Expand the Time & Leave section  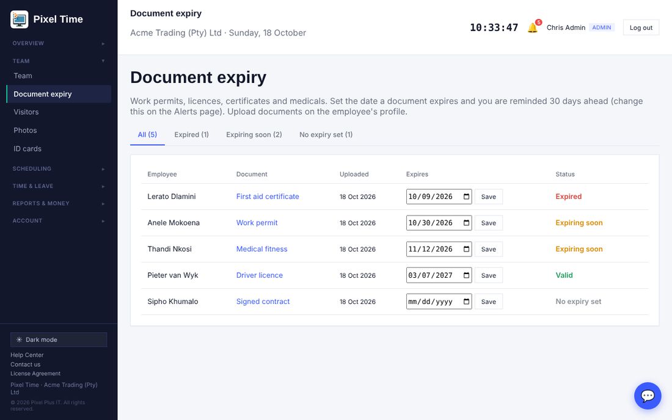(59, 186)
